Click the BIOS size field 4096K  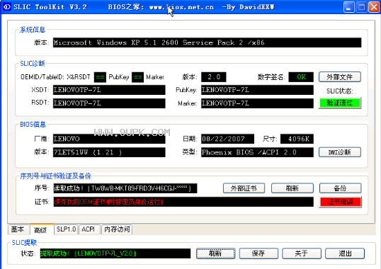click(297, 139)
